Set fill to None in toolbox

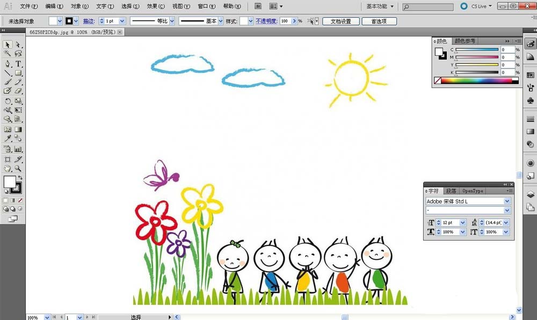[20, 200]
